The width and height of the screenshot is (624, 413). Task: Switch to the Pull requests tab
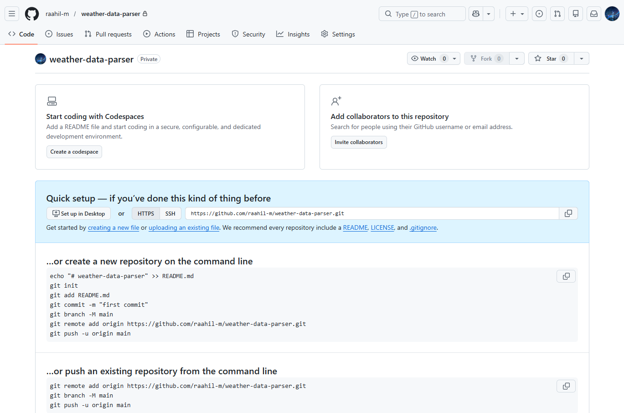[x=108, y=34]
